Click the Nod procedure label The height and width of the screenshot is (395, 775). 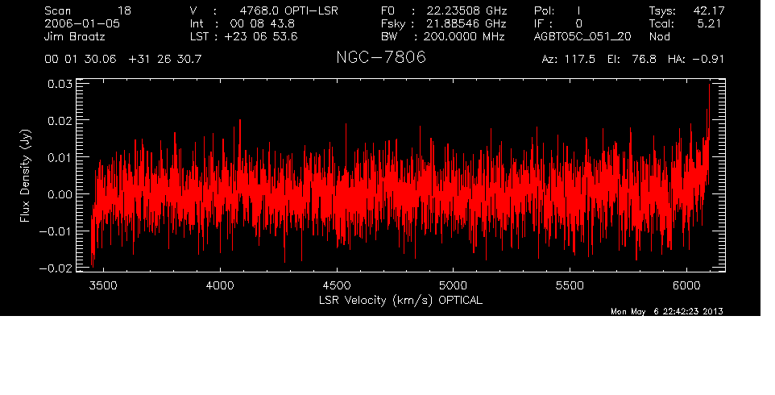659,36
